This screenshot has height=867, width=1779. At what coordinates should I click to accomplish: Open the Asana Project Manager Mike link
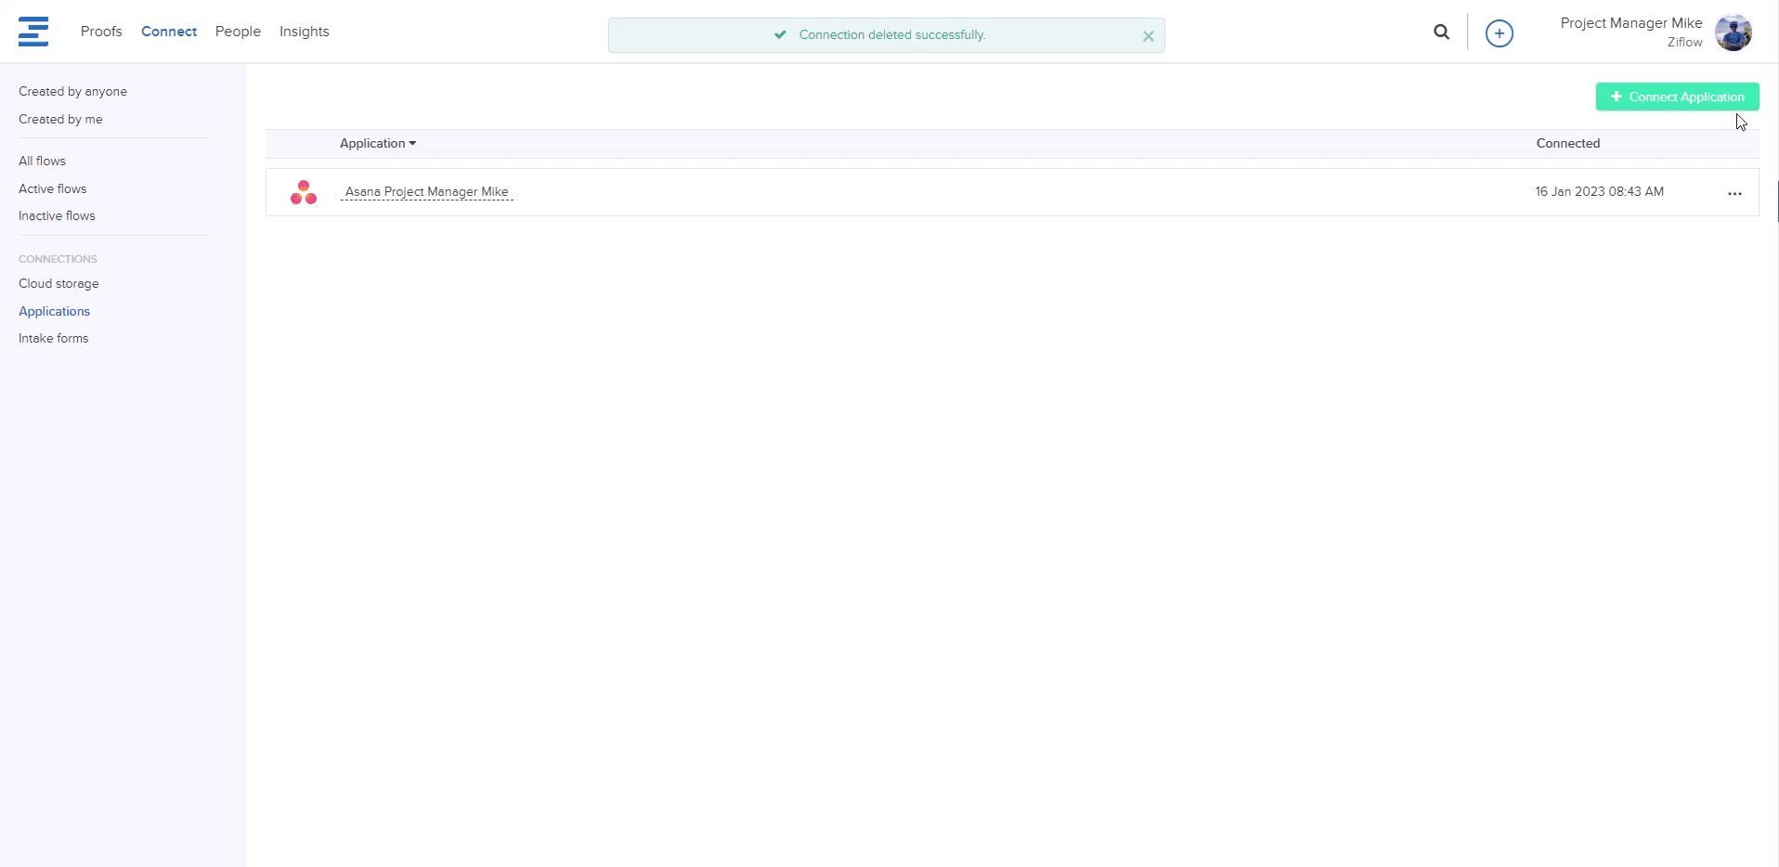pos(426,192)
